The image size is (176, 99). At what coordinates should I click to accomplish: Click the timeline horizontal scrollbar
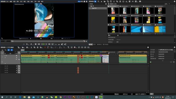[53, 92]
